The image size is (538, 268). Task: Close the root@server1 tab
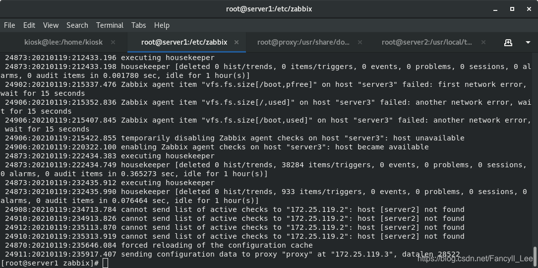pos(237,42)
